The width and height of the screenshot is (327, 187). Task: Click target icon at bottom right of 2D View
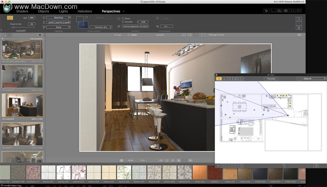click(x=316, y=165)
